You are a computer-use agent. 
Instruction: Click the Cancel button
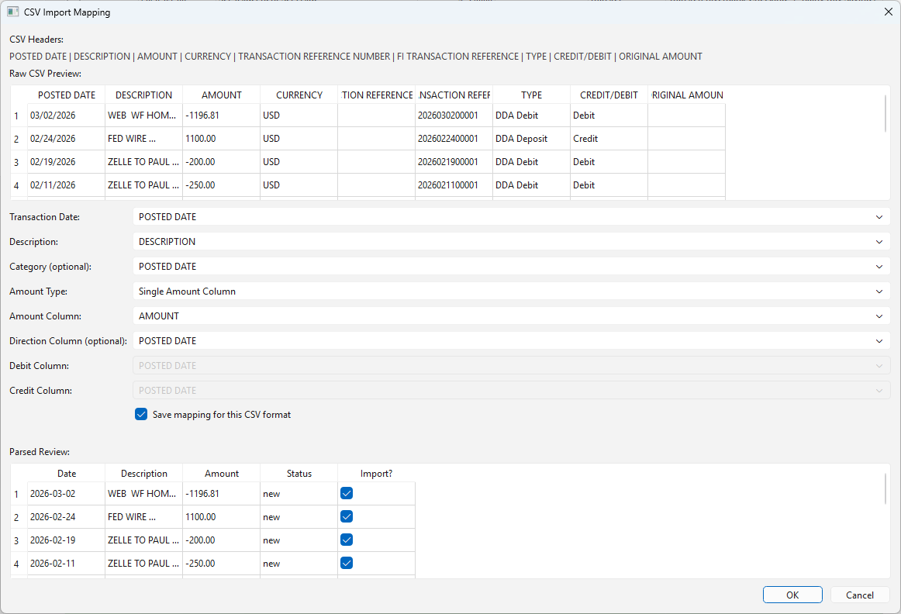[x=859, y=595]
